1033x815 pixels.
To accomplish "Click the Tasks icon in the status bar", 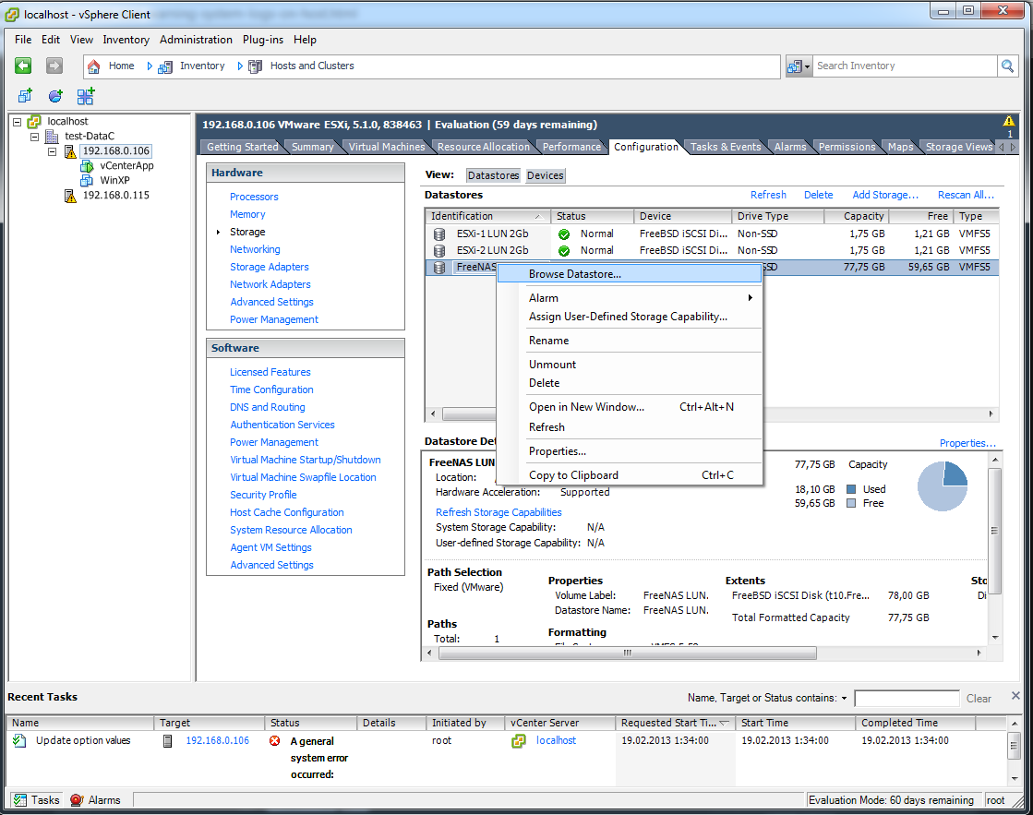I will (x=19, y=800).
